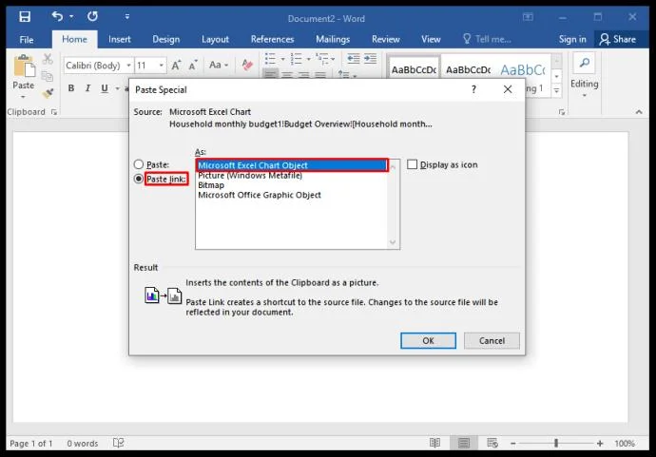Expand the Underline style arrow
The height and width of the screenshot is (457, 656).
(x=117, y=88)
